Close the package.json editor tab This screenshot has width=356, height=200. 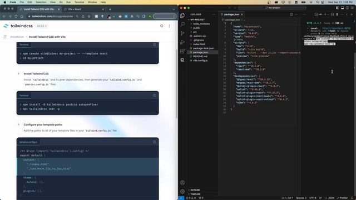click(242, 14)
